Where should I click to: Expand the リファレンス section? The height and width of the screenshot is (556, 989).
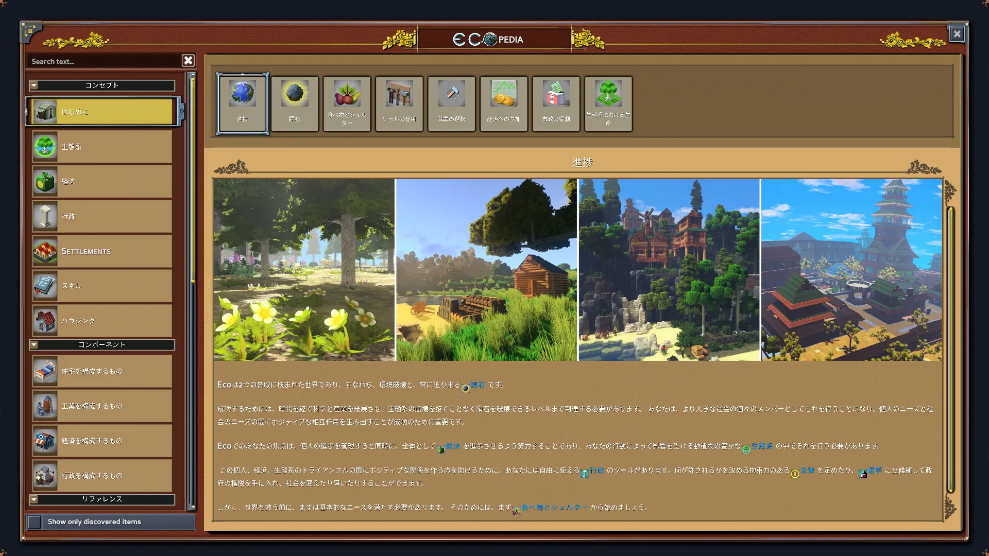(34, 499)
